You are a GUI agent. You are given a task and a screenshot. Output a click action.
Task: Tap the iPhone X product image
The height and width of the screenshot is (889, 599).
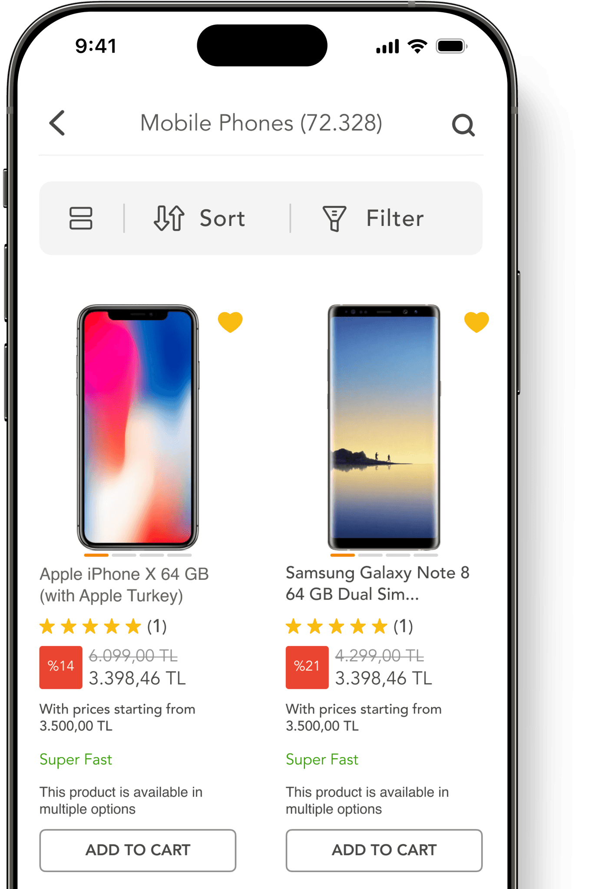[138, 427]
